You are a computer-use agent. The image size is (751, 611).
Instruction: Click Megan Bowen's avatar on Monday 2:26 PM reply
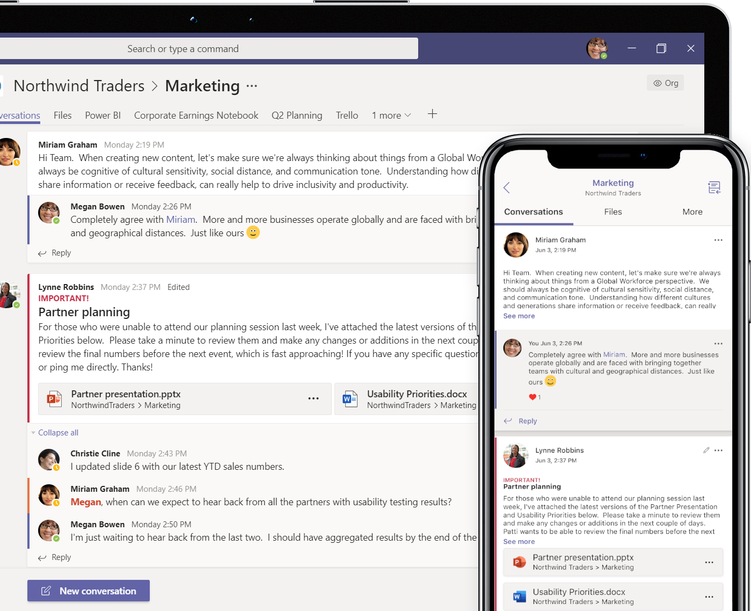click(x=49, y=213)
